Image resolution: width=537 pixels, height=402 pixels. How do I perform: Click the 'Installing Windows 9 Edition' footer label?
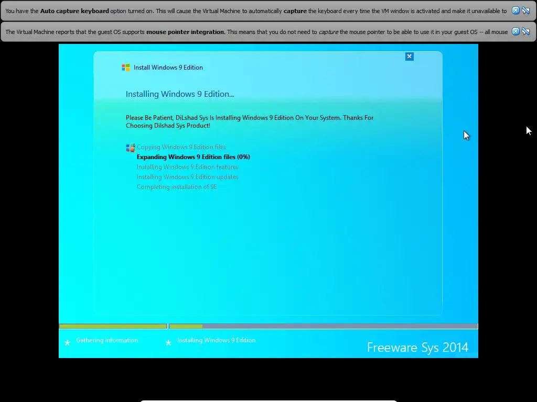217,340
